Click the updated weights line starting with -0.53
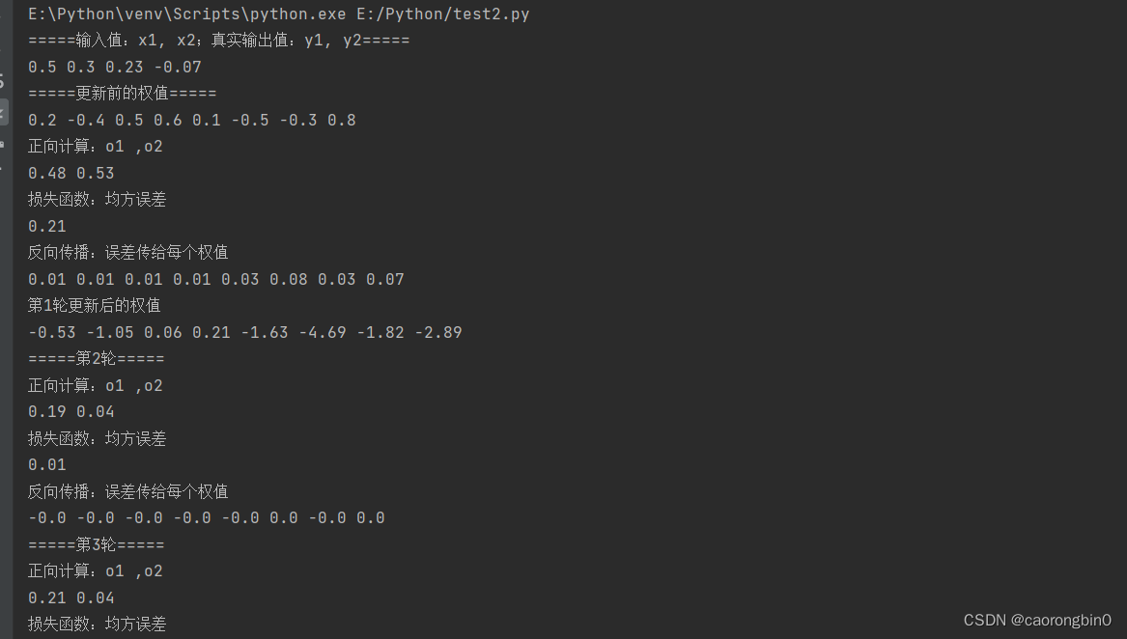 [245, 333]
